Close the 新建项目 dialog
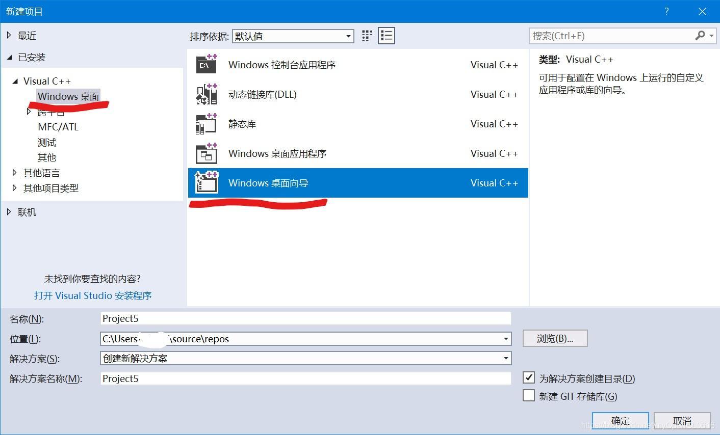This screenshot has height=435, width=720. [703, 11]
